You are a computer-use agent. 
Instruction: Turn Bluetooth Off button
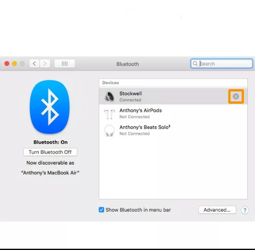pyautogui.click(x=50, y=152)
